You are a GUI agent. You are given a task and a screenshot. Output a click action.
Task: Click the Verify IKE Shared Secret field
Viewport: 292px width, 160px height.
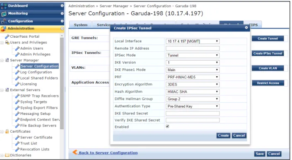click(x=193, y=120)
